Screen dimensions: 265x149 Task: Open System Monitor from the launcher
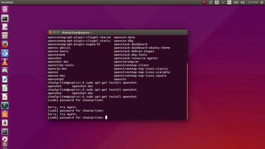point(5,132)
